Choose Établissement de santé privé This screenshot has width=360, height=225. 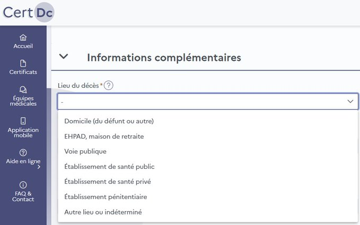click(107, 182)
